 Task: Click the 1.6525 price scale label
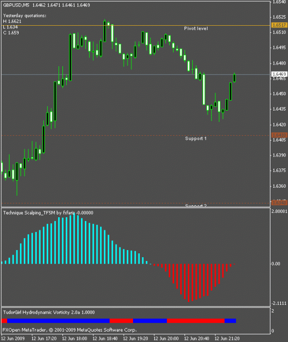279,17
